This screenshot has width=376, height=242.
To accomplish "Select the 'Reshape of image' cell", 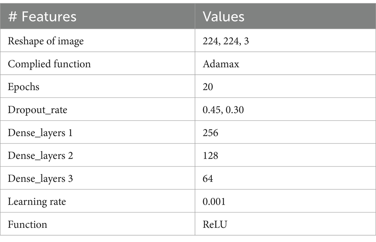I will coord(46,41).
